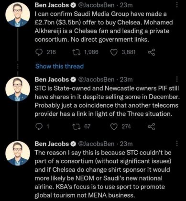This screenshot has width=186, height=201.
Task: Open the first tweet's profile picture
Action: [x=18, y=15]
